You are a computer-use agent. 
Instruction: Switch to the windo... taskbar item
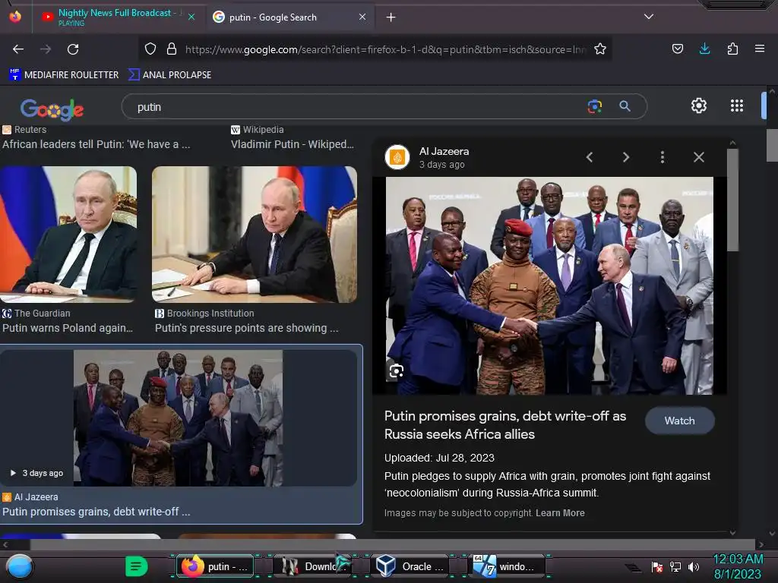pyautogui.click(x=506, y=566)
